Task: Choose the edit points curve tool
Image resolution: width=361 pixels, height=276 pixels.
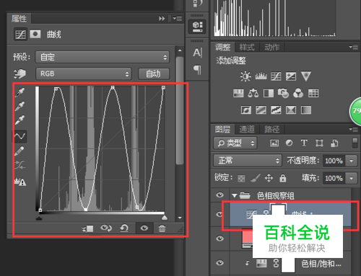Action: [x=19, y=136]
